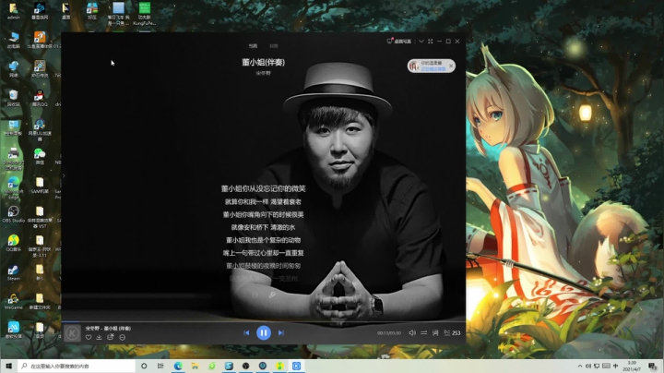Viewport: 664px width, 373px height.
Task: Expand the title bar dropdown chevron
Action: point(421,42)
